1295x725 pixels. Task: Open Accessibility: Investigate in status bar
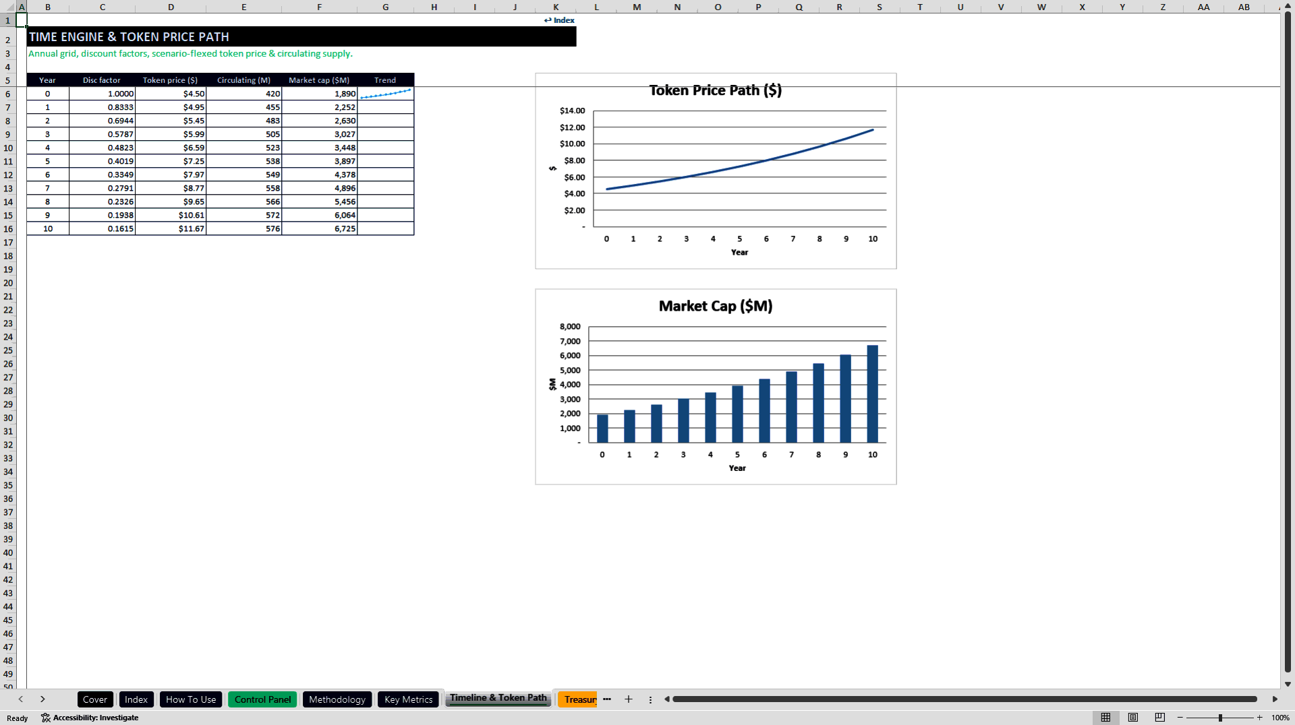90,718
